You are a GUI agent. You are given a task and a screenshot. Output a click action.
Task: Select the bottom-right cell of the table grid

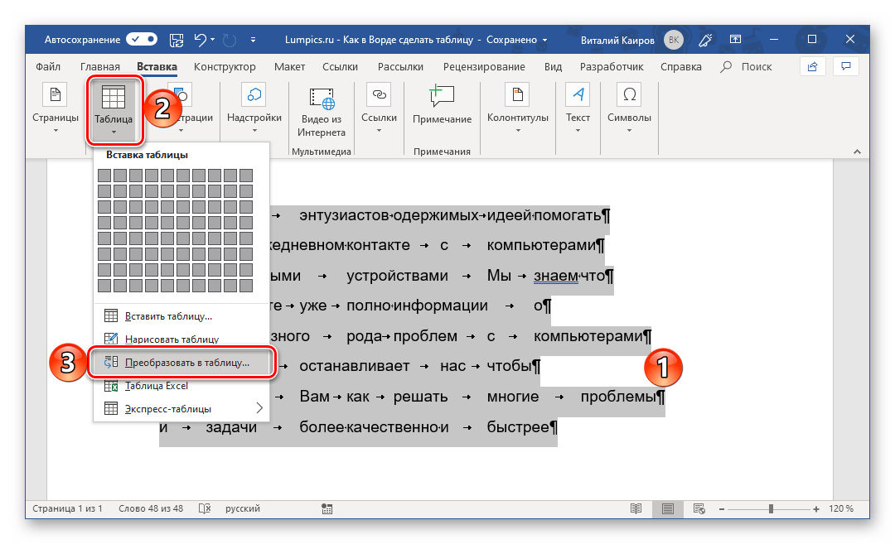pos(246,286)
